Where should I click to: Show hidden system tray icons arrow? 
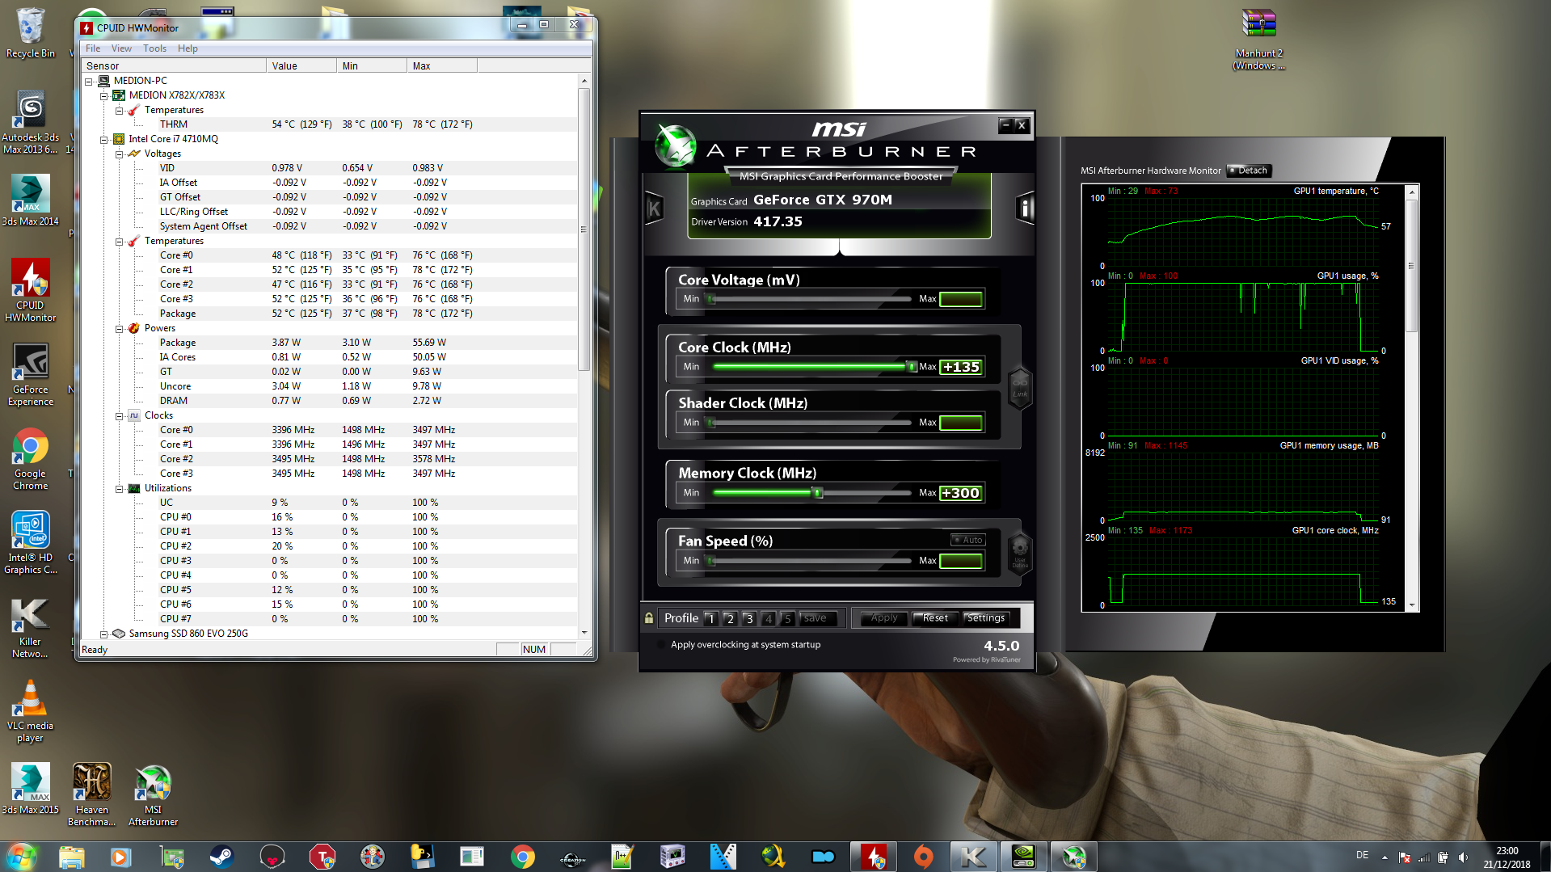(x=1385, y=857)
